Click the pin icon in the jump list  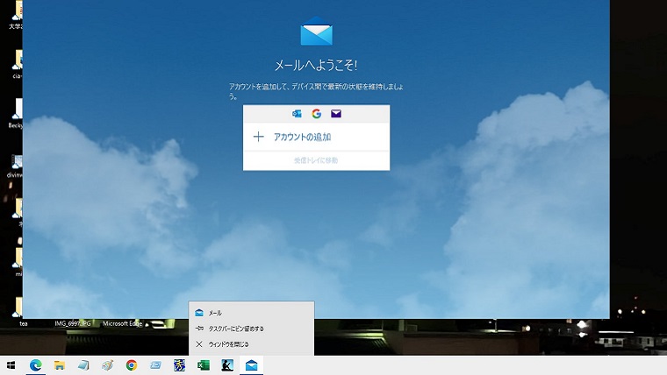click(199, 329)
